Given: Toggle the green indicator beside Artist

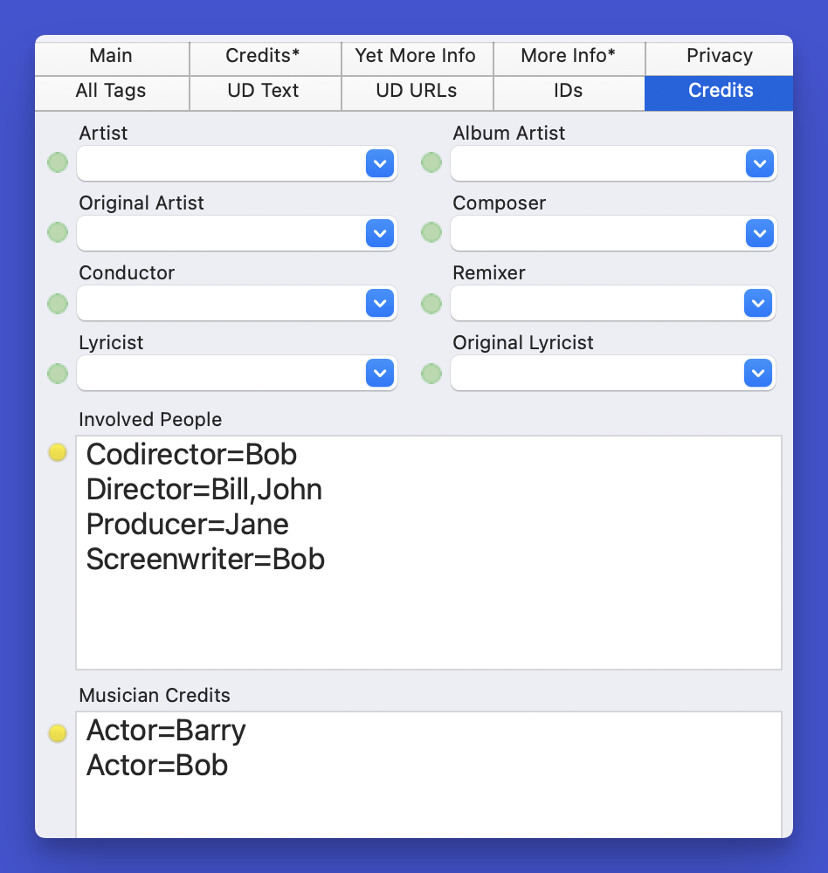Looking at the screenshot, I should click(58, 162).
